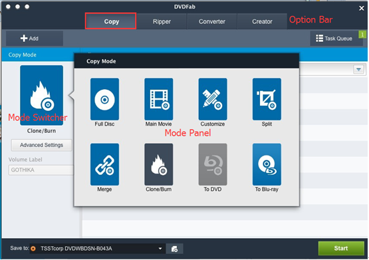The image size is (369, 260).
Task: Select the To Blu-ray mode icon
Action: tap(267, 164)
